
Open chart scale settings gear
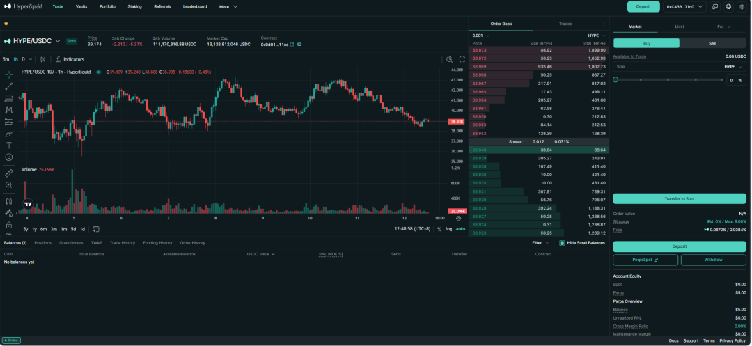(458, 218)
